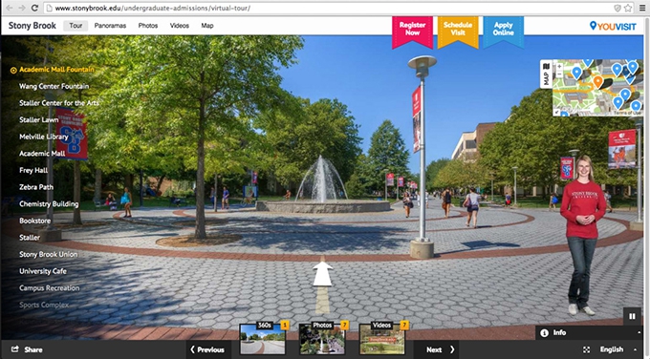Select Frey Hall stop
Viewport: 650px width, 359px height.
click(x=33, y=170)
